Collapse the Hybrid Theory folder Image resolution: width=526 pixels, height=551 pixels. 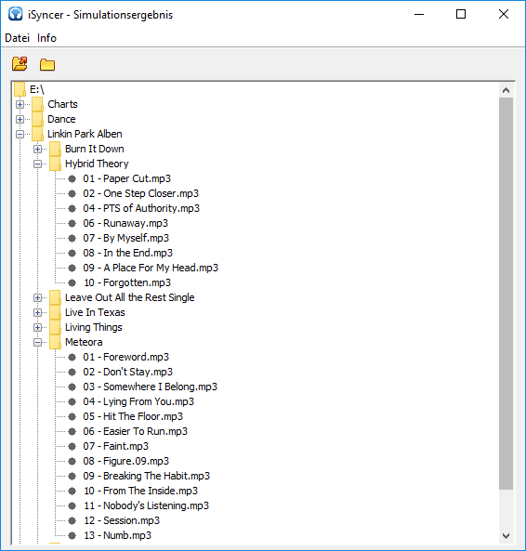[x=37, y=164]
